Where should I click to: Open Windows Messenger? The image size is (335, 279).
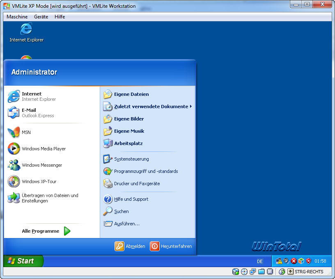tap(52, 165)
